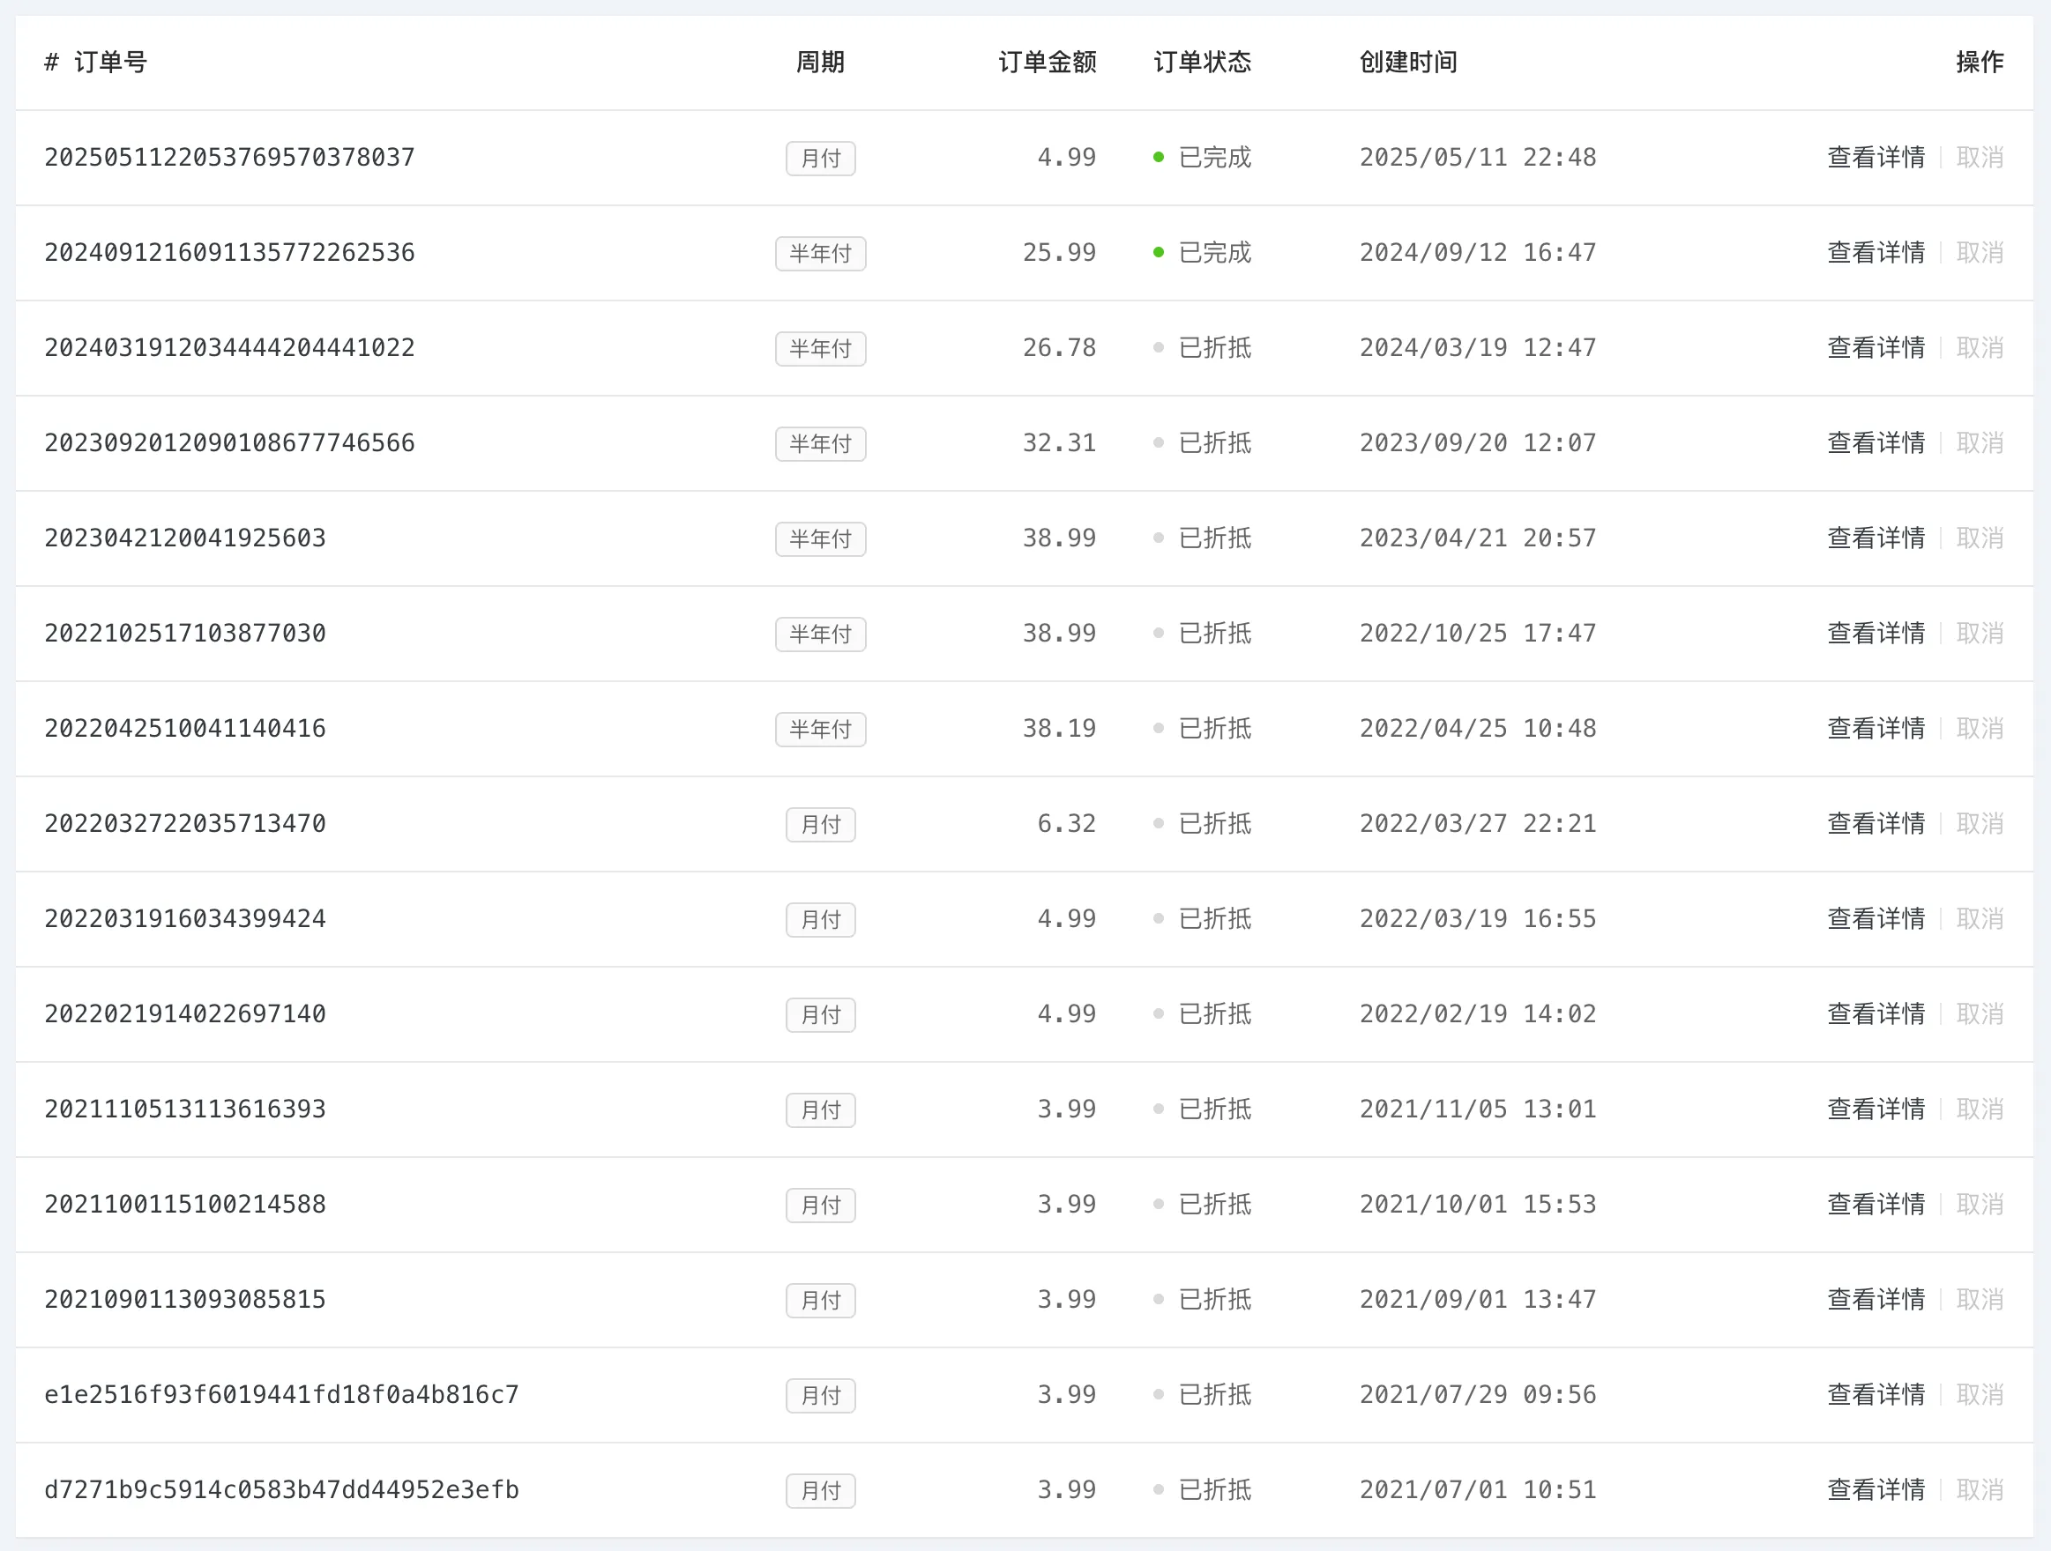View details of the 25.99 order
This screenshot has width=2051, height=1551.
[x=1875, y=253]
